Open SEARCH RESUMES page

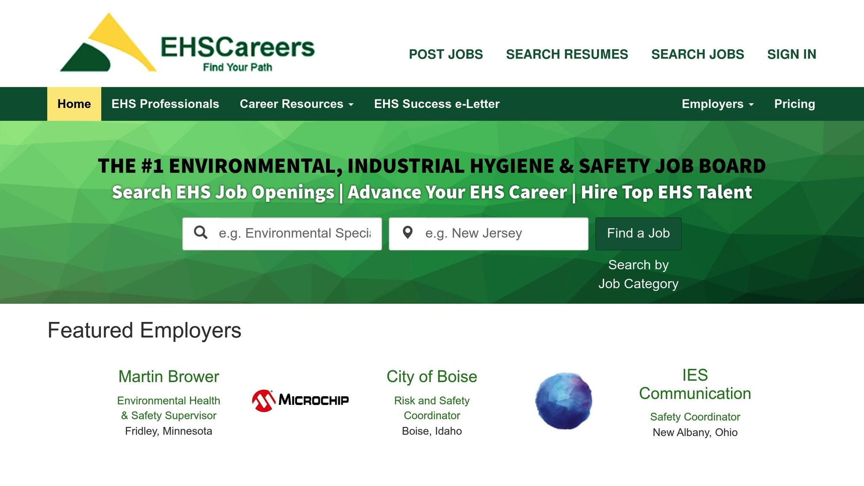(x=567, y=54)
